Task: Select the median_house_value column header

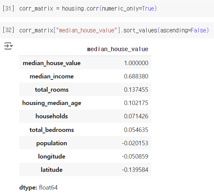Action: (x=118, y=49)
